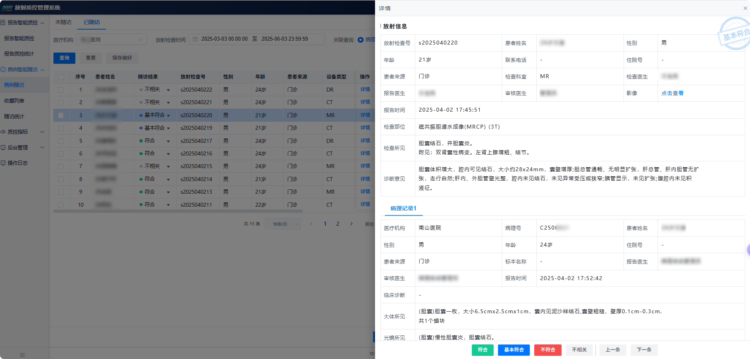Screen dimensions: 750x359
Task: Click the green 符合 button
Action: click(x=482, y=350)
